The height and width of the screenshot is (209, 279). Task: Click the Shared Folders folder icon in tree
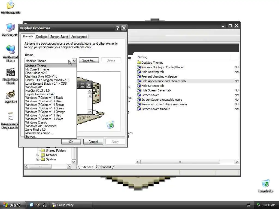pos(43,150)
